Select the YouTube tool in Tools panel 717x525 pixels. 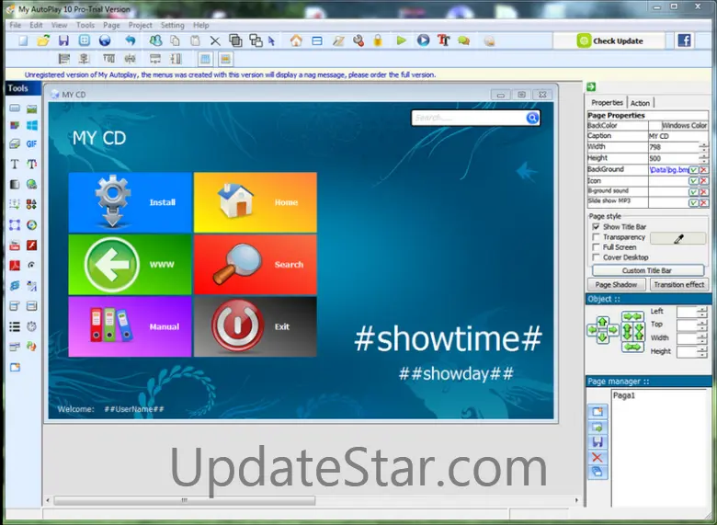click(15, 245)
